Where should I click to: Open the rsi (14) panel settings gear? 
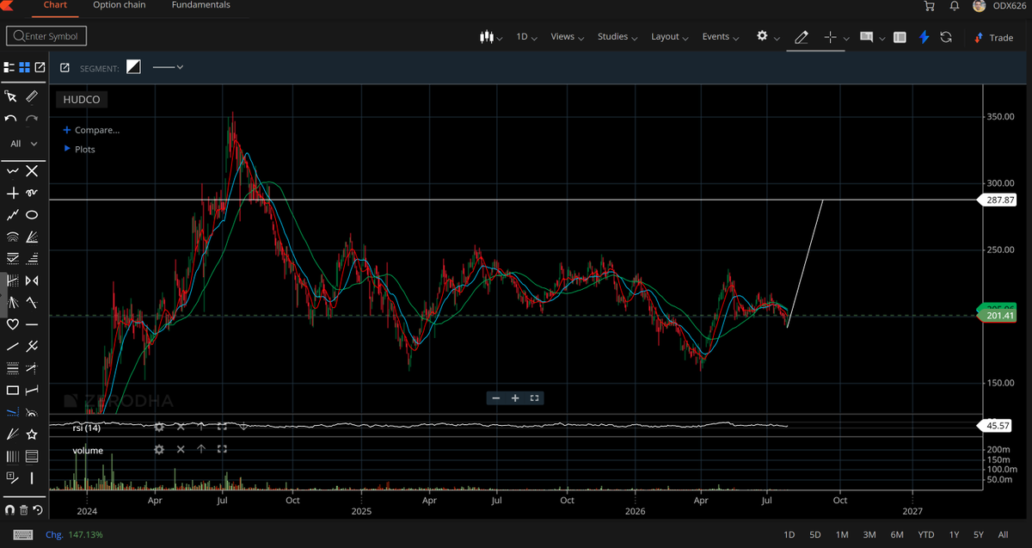[x=159, y=426]
